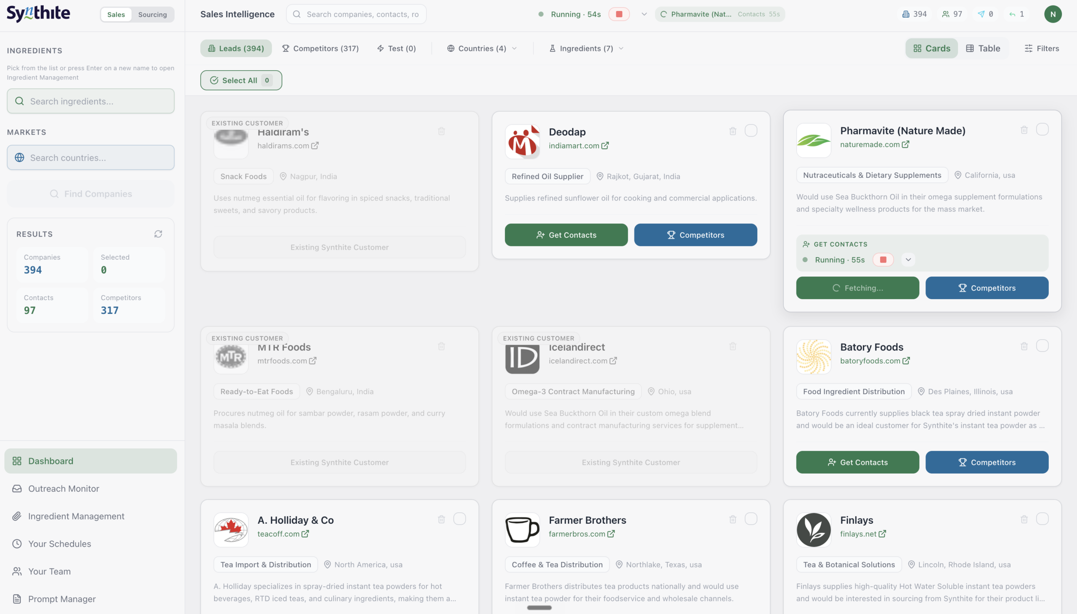Select the Deodap card checkbox
1077x614 pixels.
[751, 131]
